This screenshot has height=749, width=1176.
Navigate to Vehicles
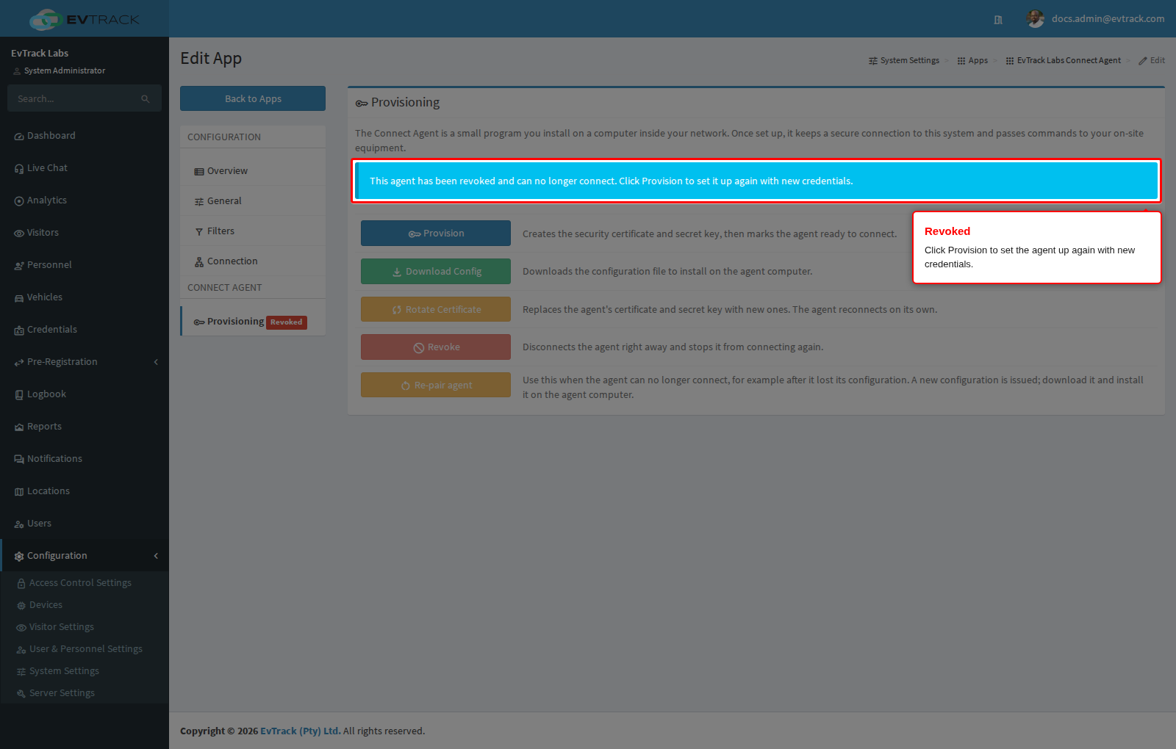pyautogui.click(x=85, y=297)
